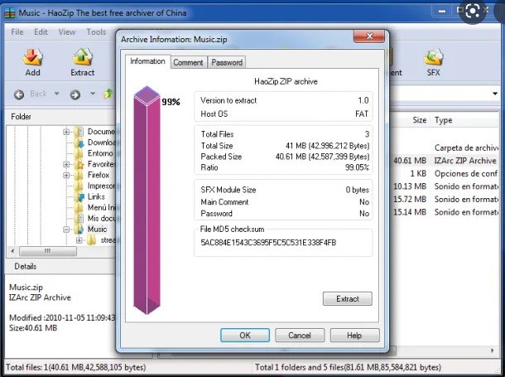The width and height of the screenshot is (505, 377).
Task: Click the Packed Size value
Action: pos(322,157)
